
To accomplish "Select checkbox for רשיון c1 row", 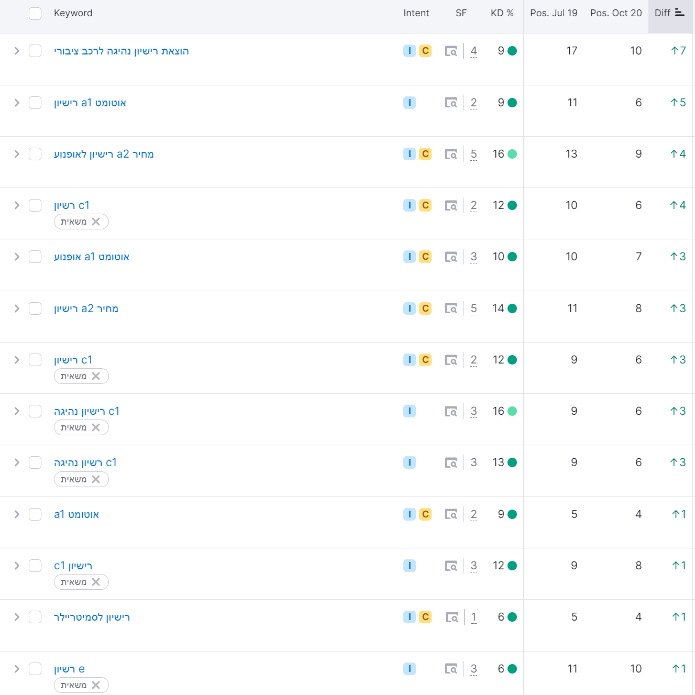I will tap(35, 205).
